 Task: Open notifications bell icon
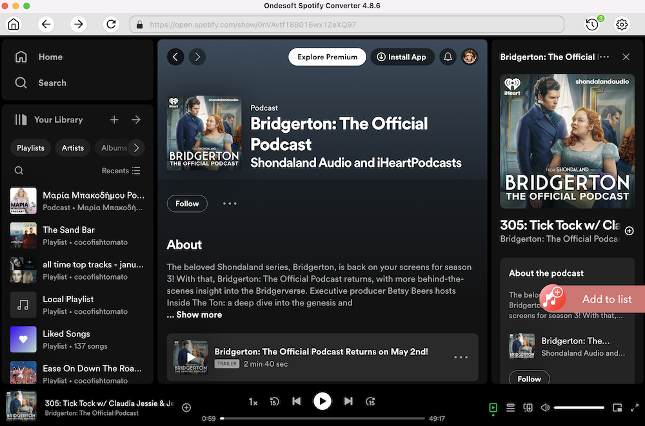448,57
